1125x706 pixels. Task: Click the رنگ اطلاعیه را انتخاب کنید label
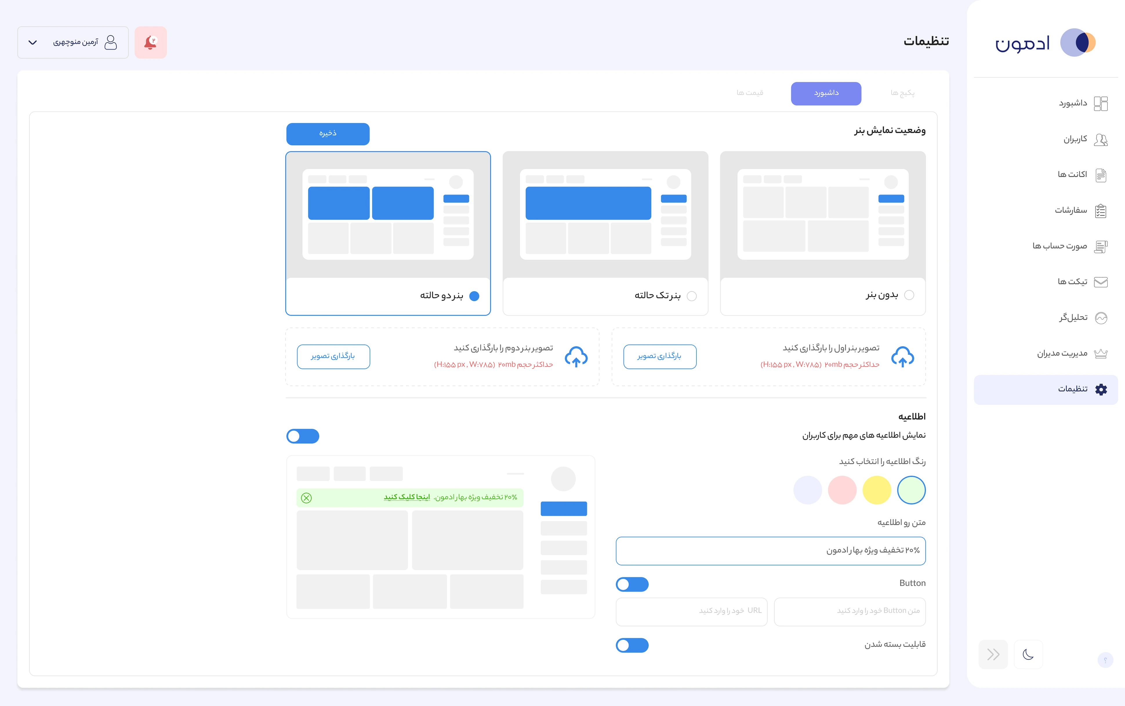click(882, 461)
